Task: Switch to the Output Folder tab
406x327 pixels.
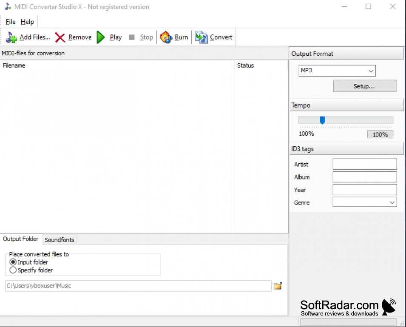Action: 21,239
